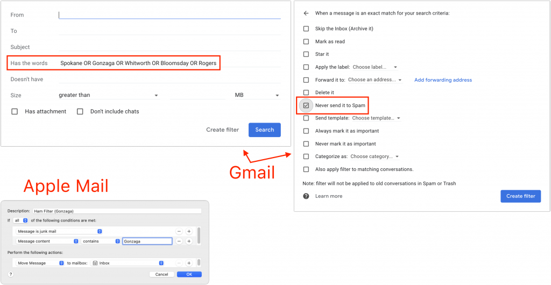Click the 'Add forwarding address' link

tap(443, 80)
